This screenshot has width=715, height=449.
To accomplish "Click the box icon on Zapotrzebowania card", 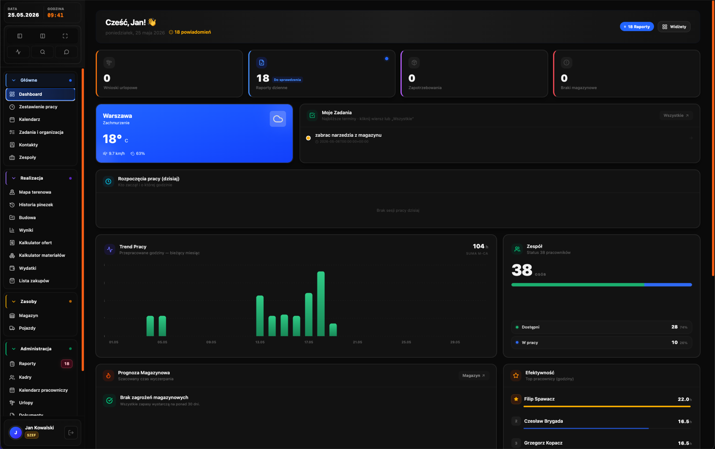I will 414,62.
